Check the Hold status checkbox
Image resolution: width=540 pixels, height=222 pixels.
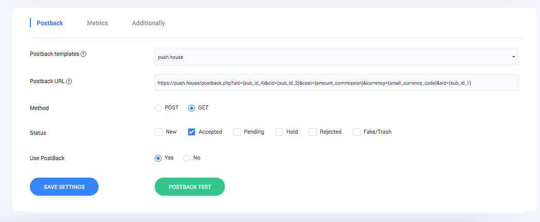pyautogui.click(x=280, y=132)
